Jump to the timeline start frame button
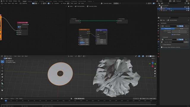 (x=75, y=99)
